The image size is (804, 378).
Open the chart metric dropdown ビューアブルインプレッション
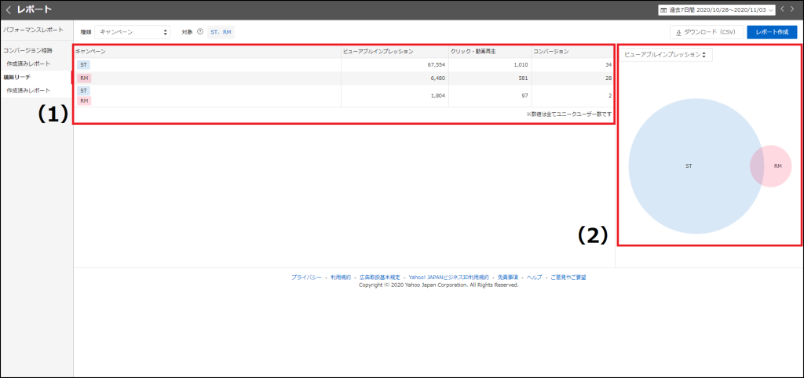[x=666, y=55]
